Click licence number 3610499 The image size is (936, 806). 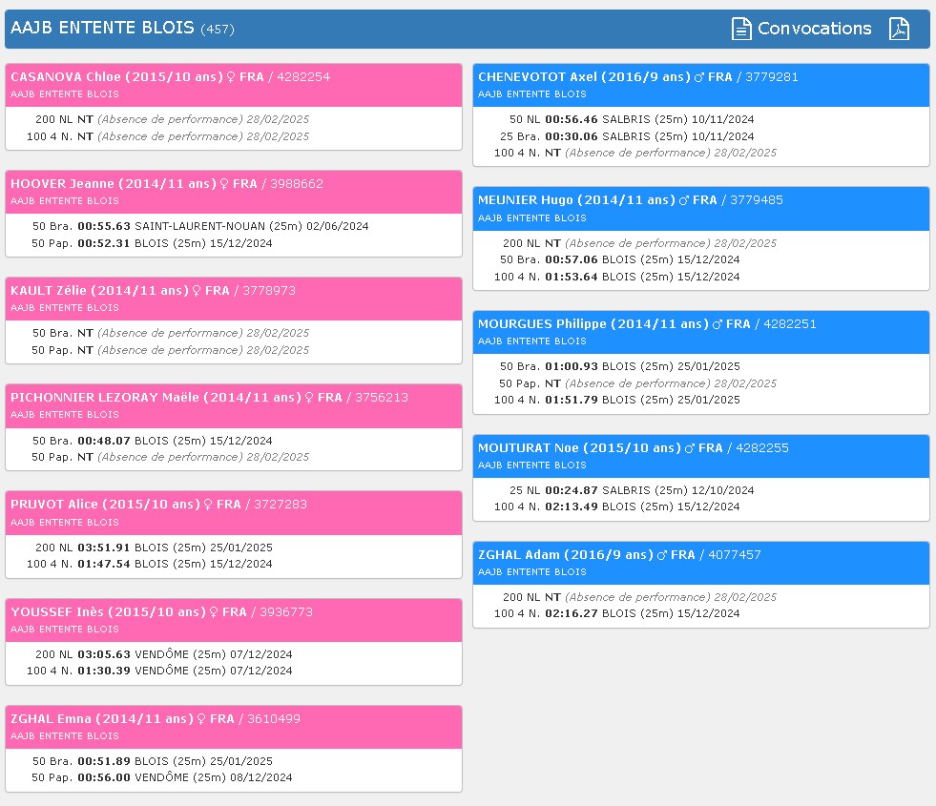(x=274, y=719)
